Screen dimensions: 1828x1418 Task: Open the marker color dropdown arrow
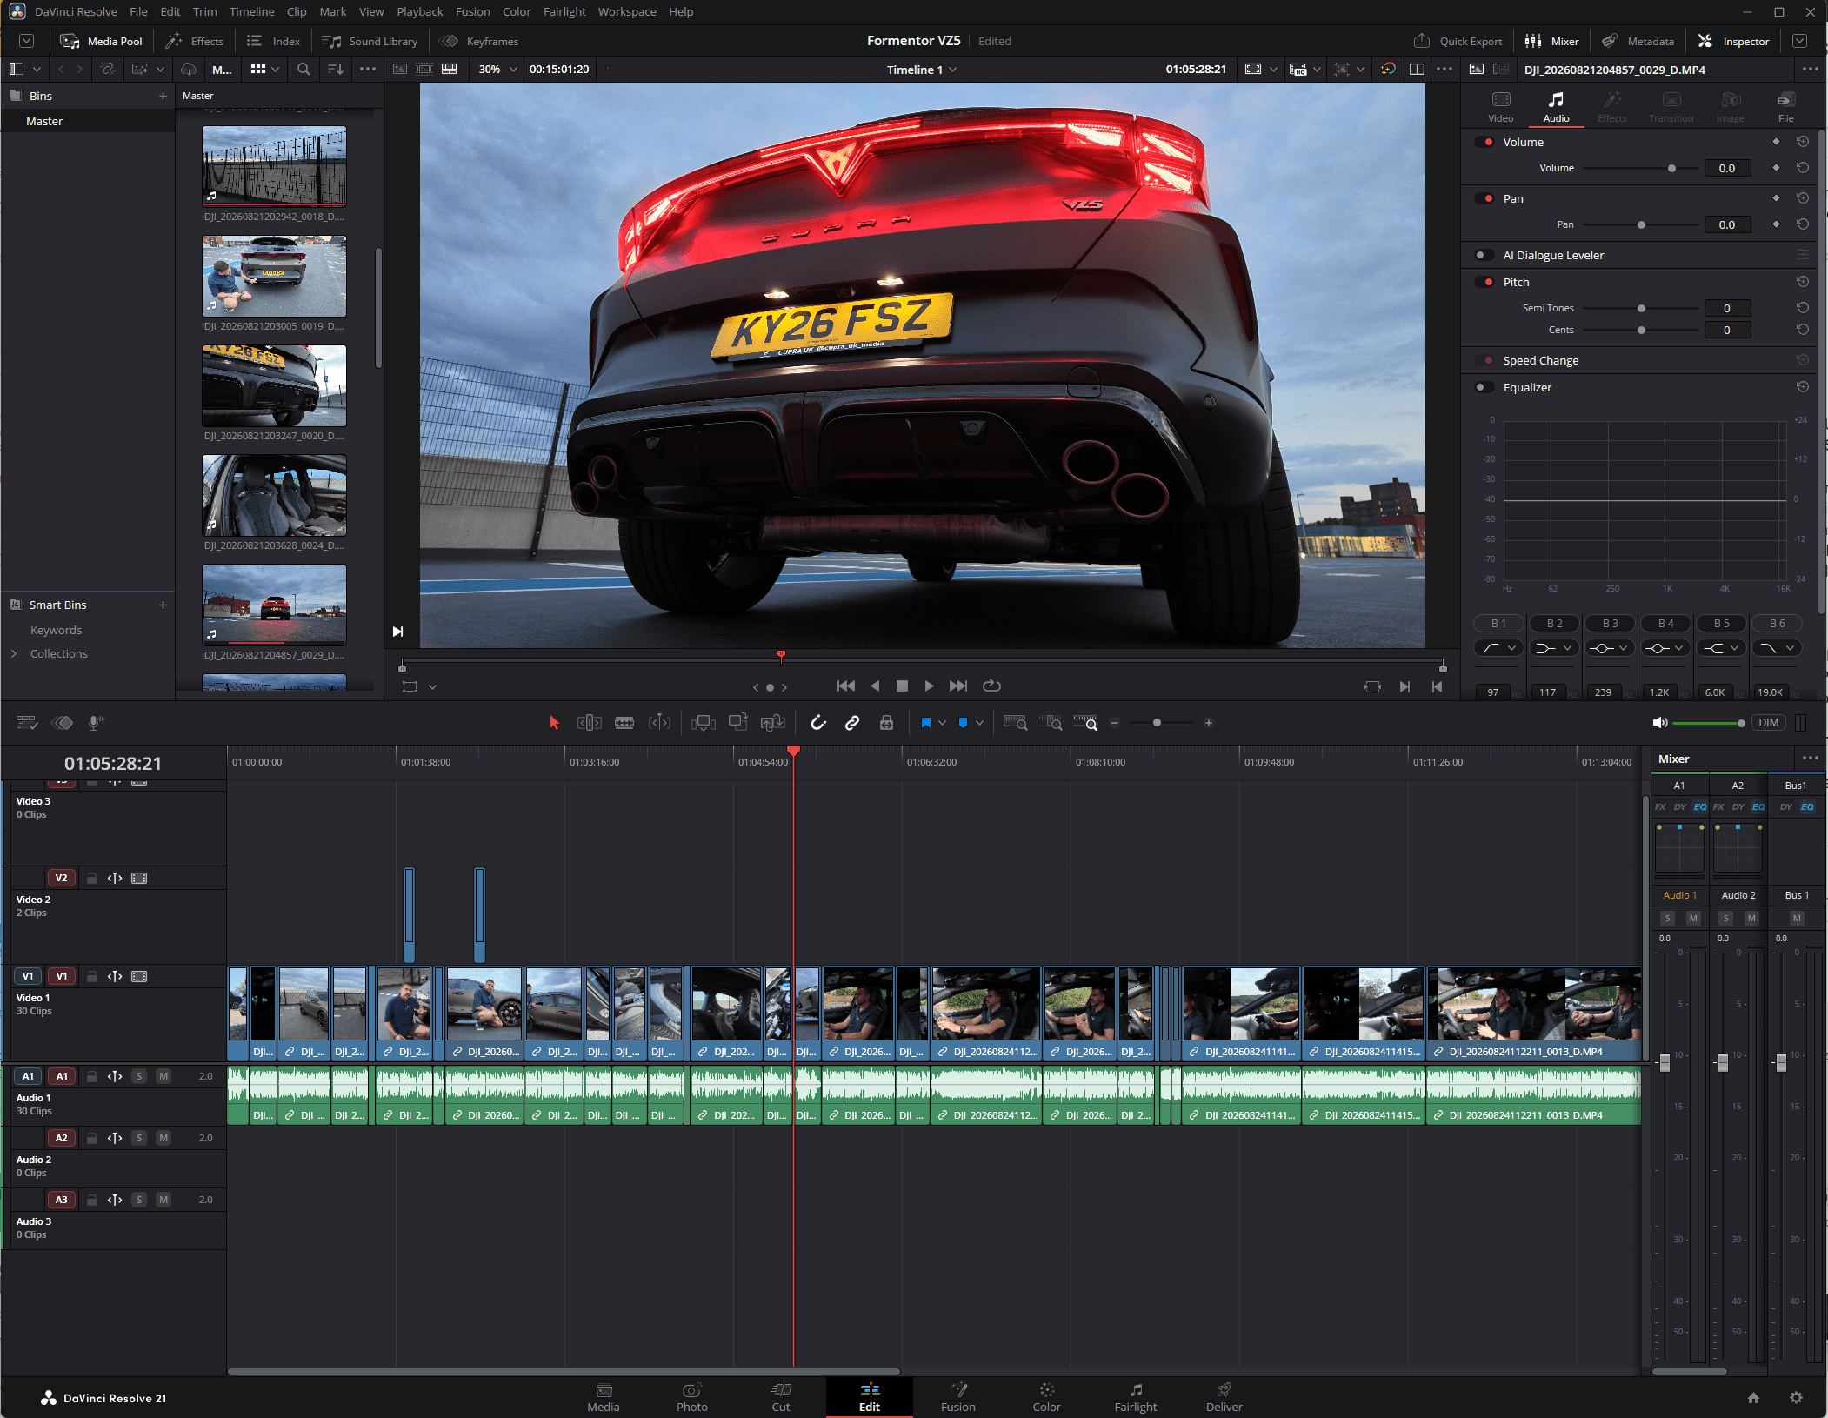click(x=979, y=723)
